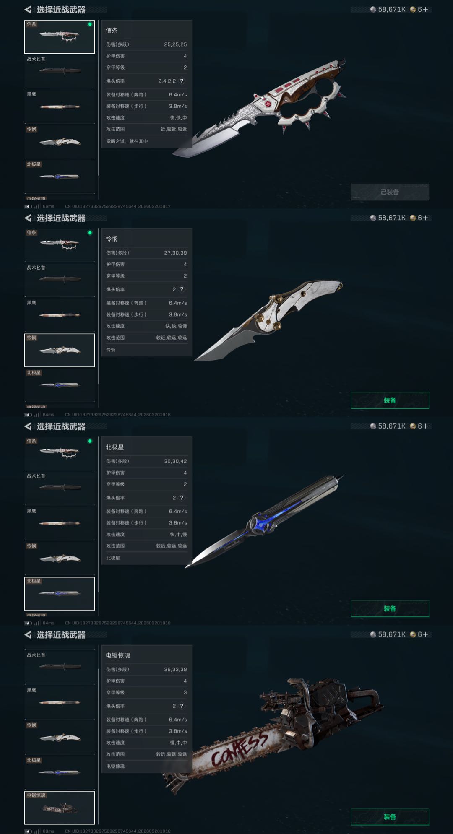Screen dimensions: 453x834
Task: Select 战术匕首 in the 信条 screen list
Action: pos(60,71)
